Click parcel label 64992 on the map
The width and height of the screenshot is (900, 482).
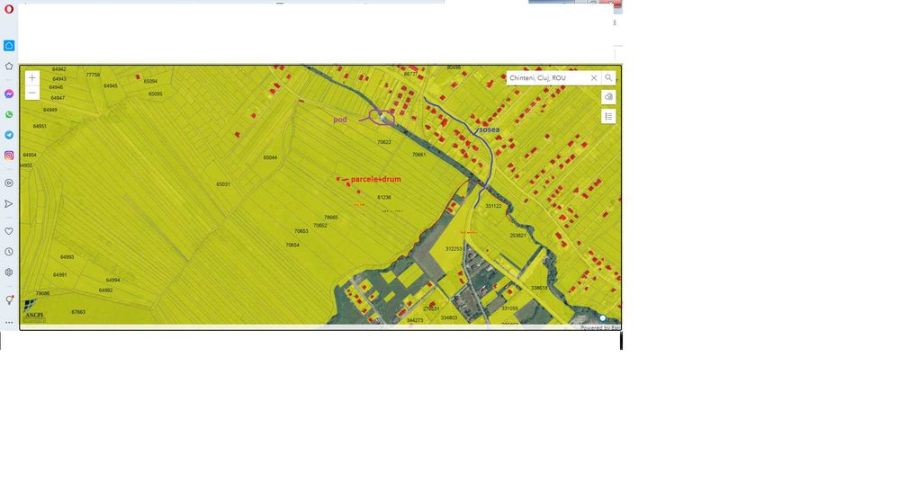(105, 290)
